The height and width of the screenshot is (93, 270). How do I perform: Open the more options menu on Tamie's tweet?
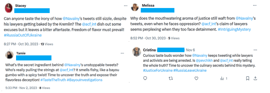[x=122, y=53]
